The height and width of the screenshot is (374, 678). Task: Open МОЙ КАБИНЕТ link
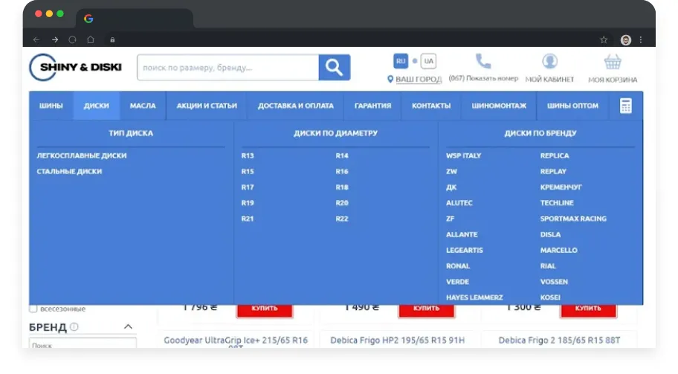pos(549,80)
